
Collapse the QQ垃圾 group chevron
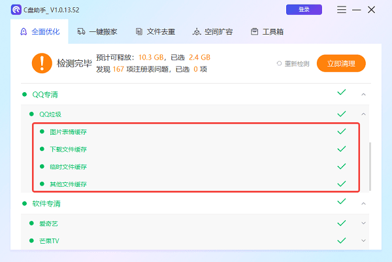(x=363, y=114)
